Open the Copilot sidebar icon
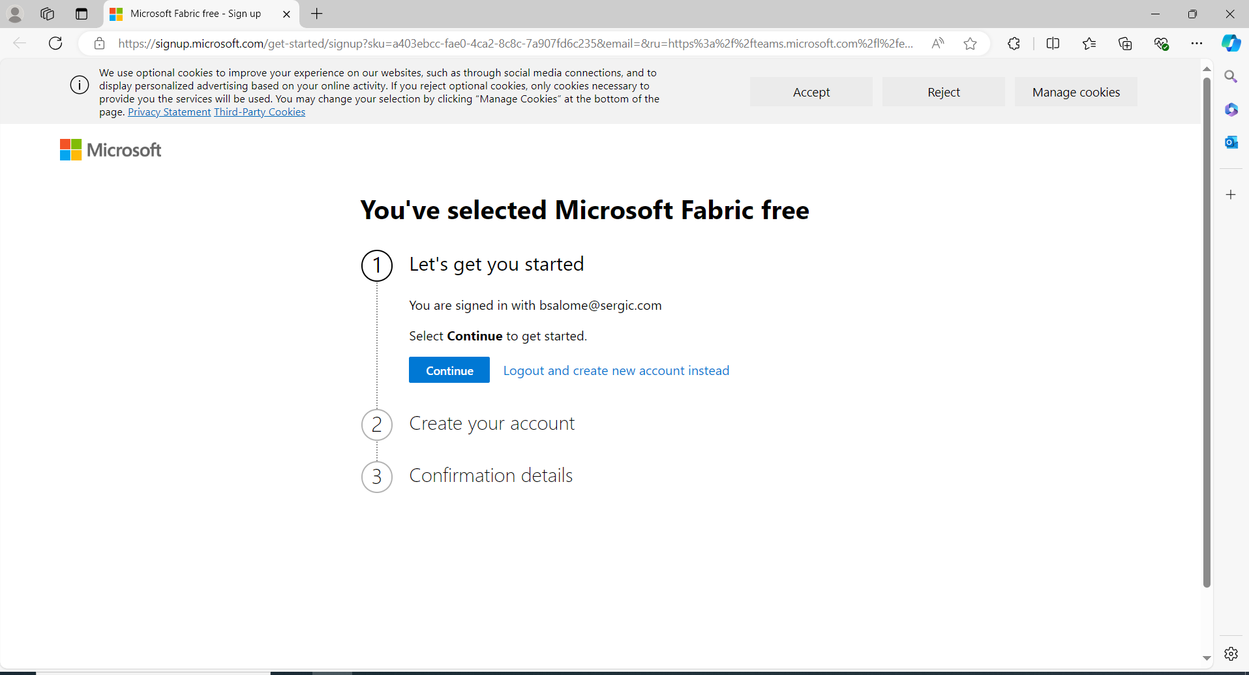 coord(1231,43)
